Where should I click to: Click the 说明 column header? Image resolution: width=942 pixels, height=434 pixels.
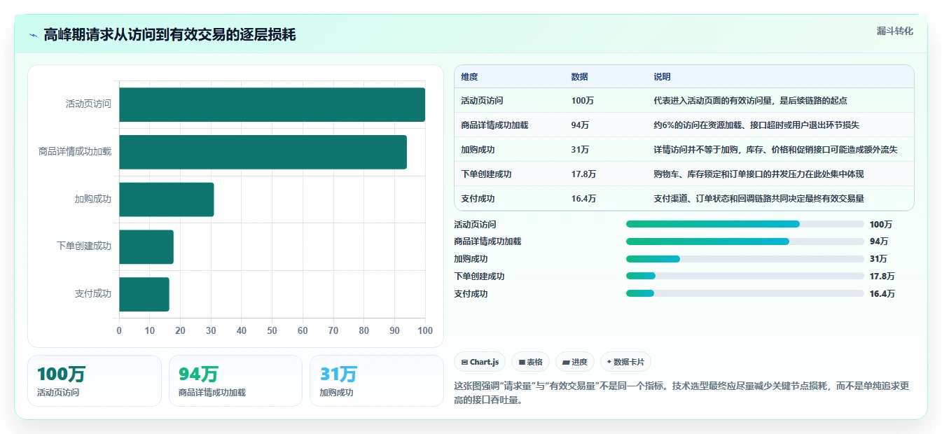pyautogui.click(x=662, y=76)
